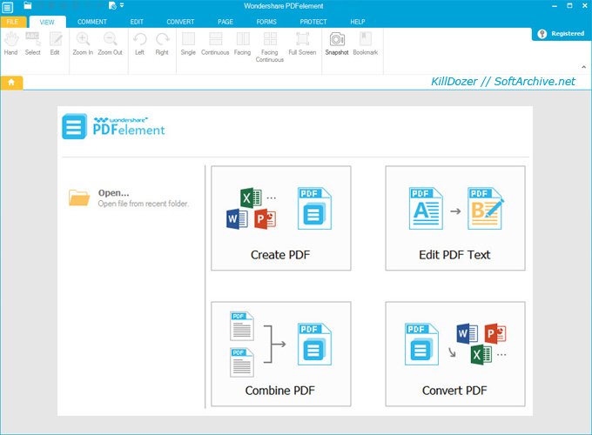The image size is (592, 435).
Task: Collapse the ribbon with chevron arrow
Action: tap(583, 67)
